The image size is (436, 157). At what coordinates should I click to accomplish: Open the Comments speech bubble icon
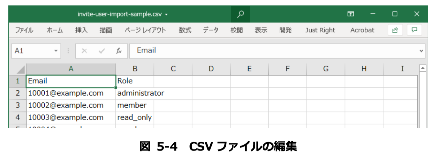click(x=414, y=30)
